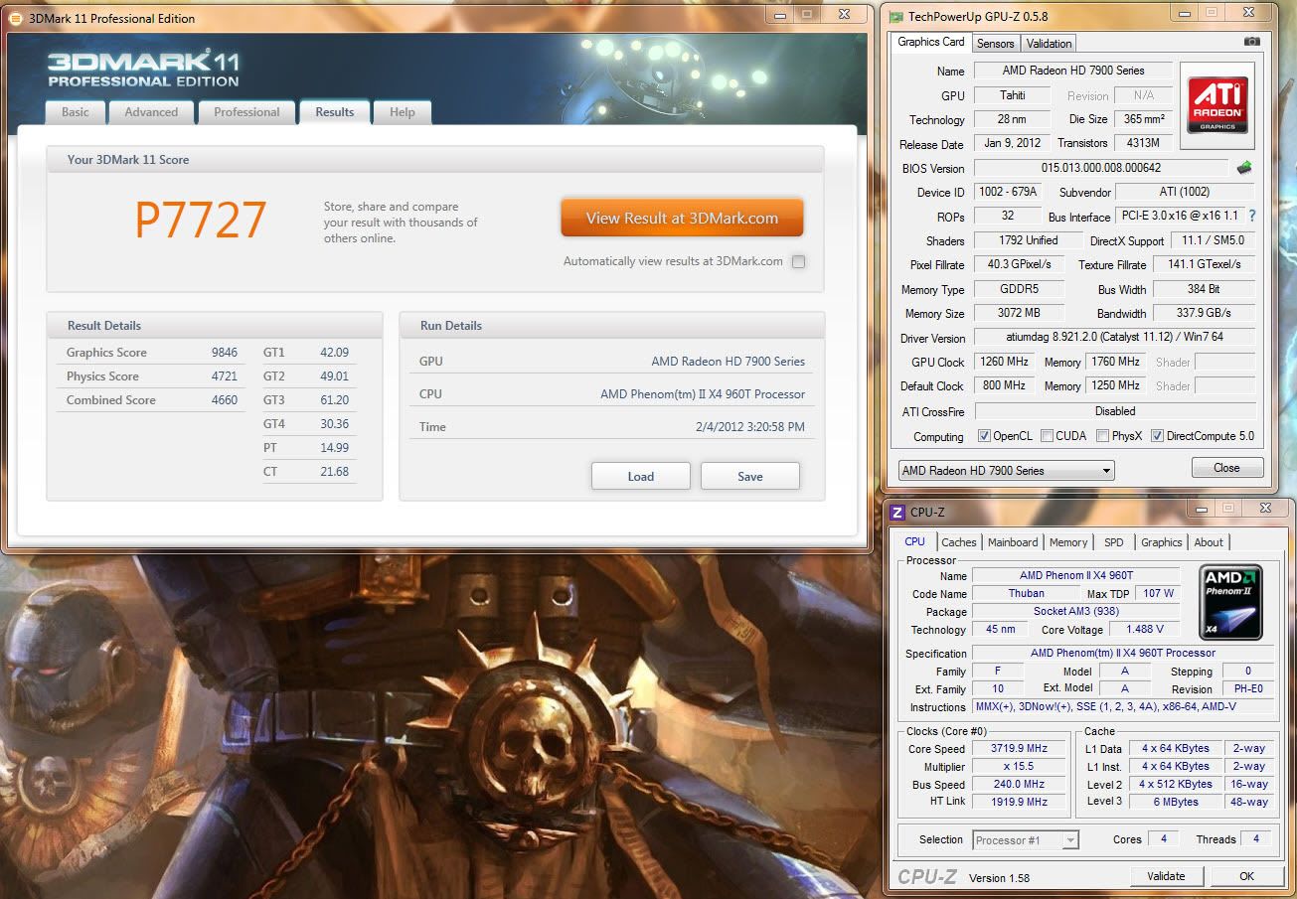The image size is (1297, 899).
Task: Click View Result at 3DMark.com button
Action: [x=682, y=218]
